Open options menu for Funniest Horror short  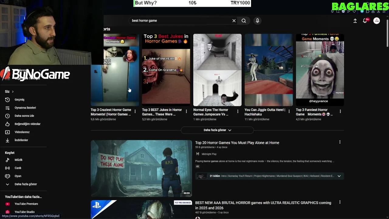pyautogui.click(x=340, y=112)
